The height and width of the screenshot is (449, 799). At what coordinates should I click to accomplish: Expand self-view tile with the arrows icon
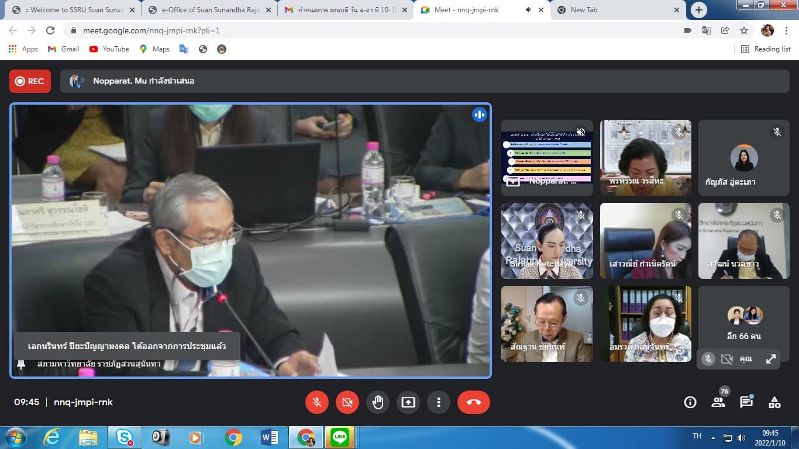click(x=771, y=359)
